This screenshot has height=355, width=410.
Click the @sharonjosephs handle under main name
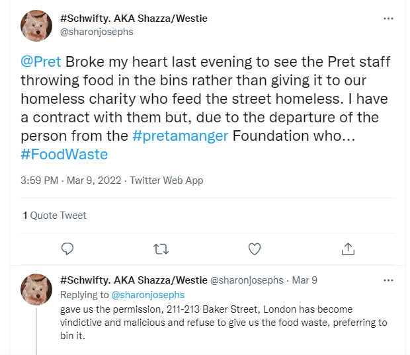[97, 30]
